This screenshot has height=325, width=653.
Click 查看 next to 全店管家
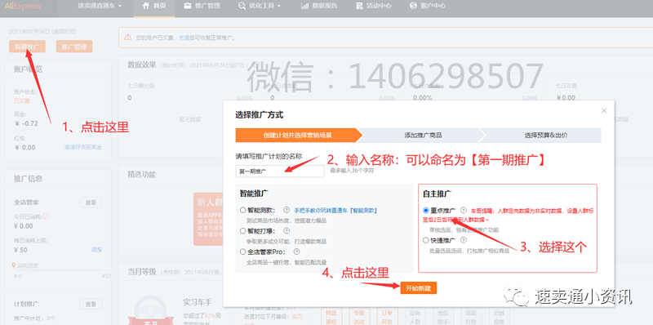point(91,203)
